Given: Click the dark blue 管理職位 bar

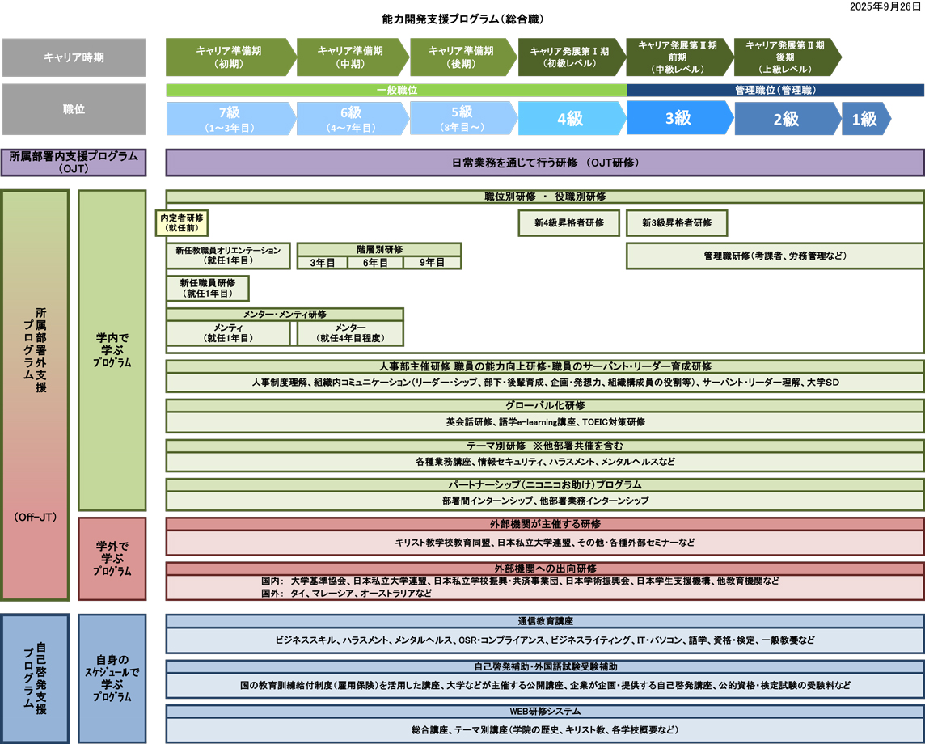Looking at the screenshot, I should click(775, 91).
